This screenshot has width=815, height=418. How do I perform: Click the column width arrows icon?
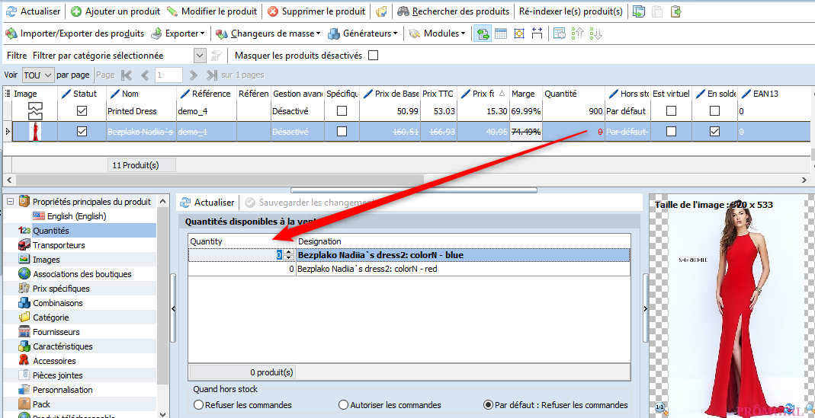(537, 34)
